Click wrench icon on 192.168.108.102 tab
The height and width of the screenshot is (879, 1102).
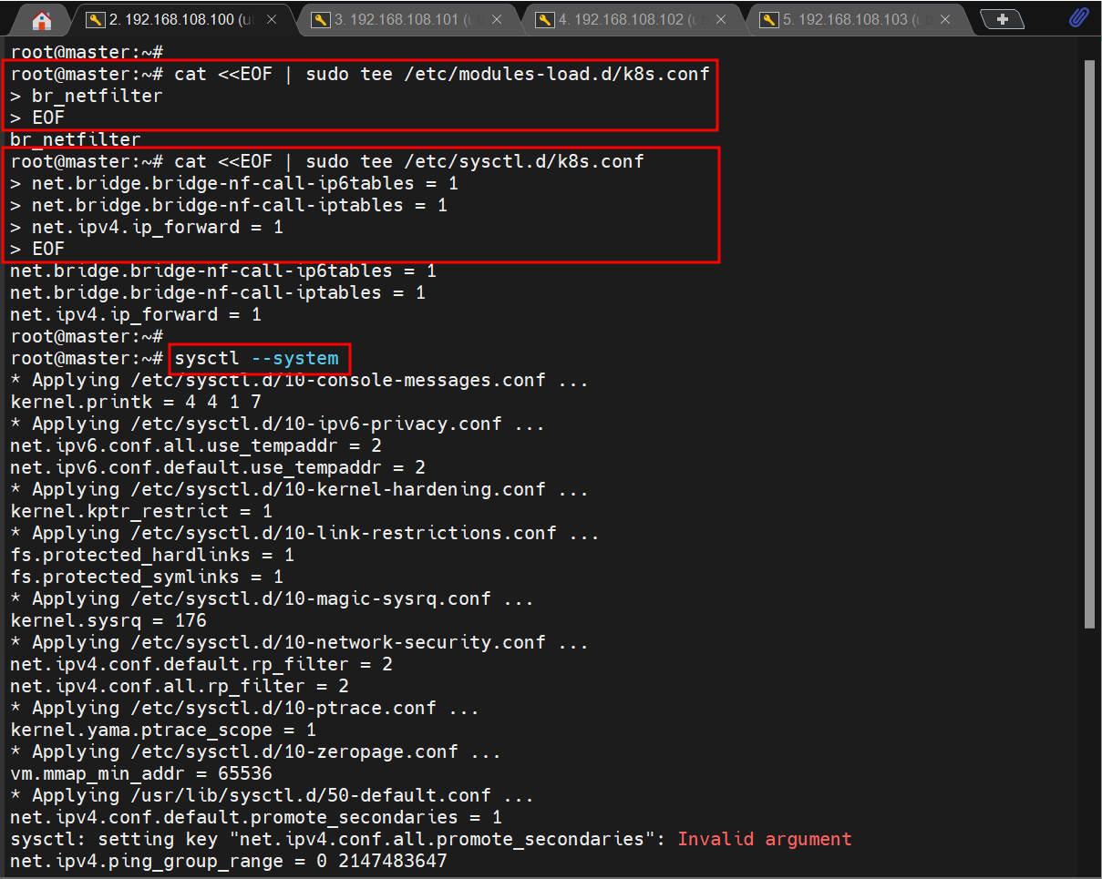click(544, 20)
